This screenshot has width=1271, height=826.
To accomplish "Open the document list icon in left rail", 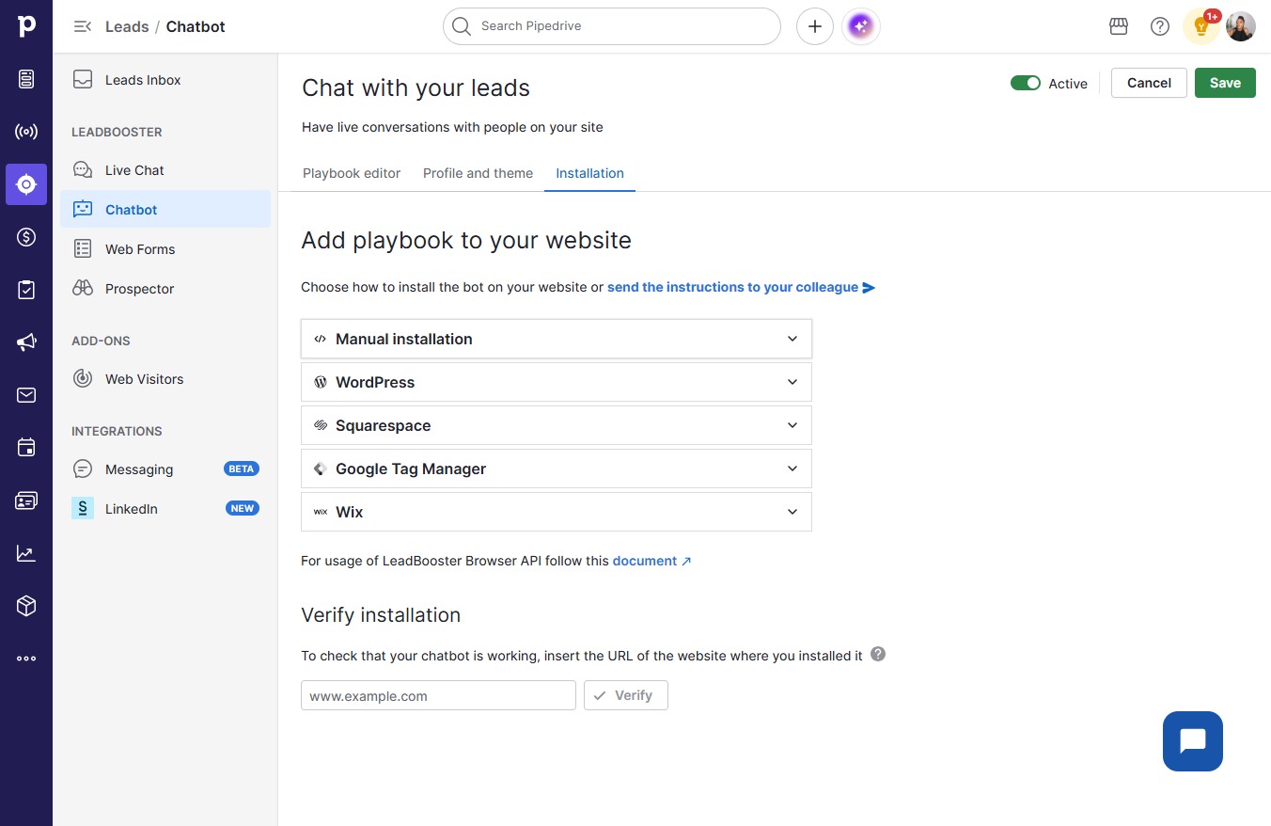I will point(26,79).
